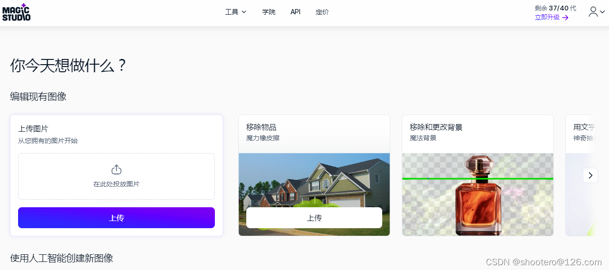Click the 魔法背景 subtitle
Screen dimensions: 609x270
[x=423, y=138]
